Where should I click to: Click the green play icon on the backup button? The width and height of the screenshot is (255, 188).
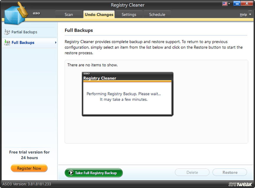pos(71,173)
